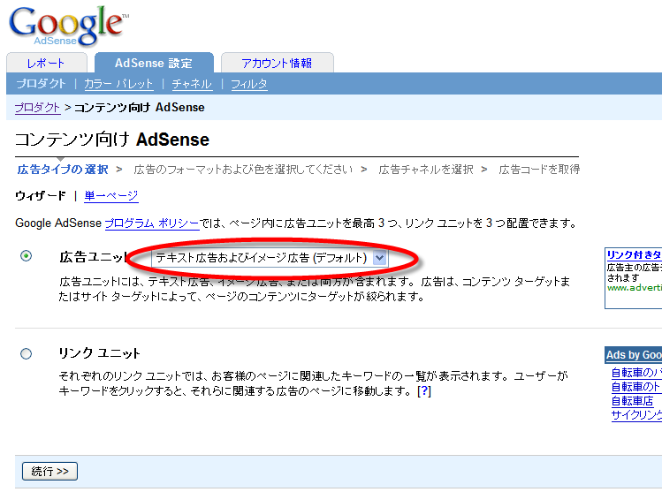Select the 広告ユニット radio button
The width and height of the screenshot is (662, 492).
click(x=27, y=255)
